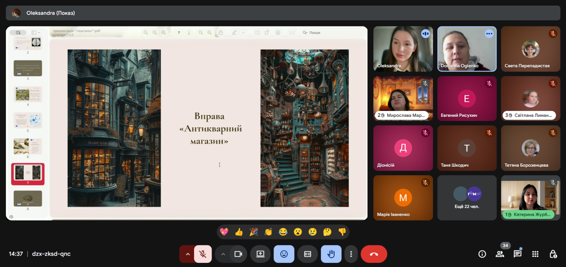Click the present screen button
566x267 pixels.
click(260, 254)
